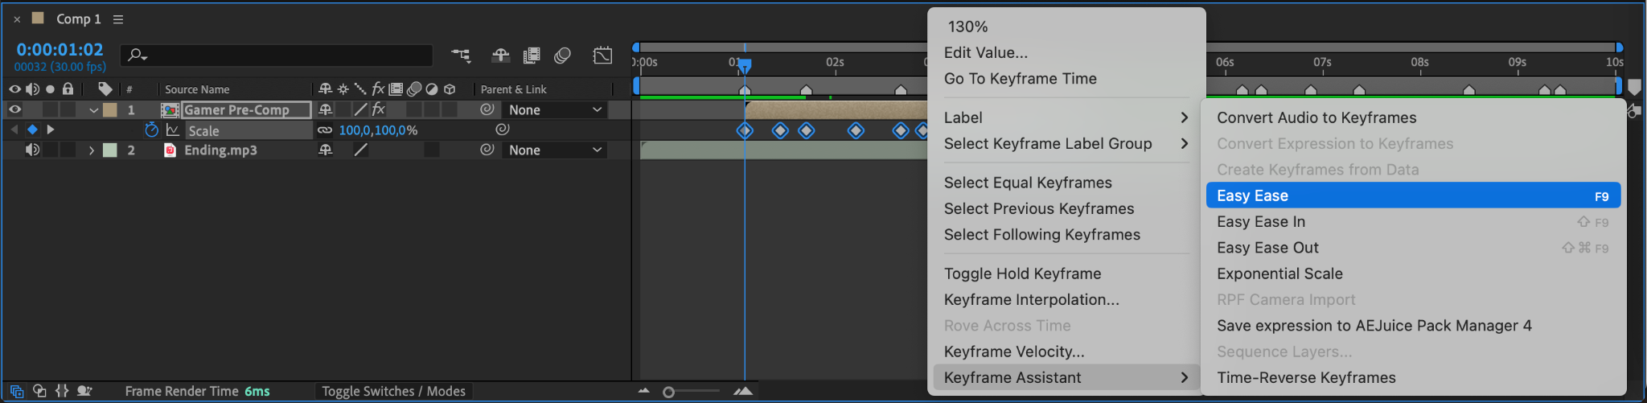The width and height of the screenshot is (1647, 403).
Task: Click the layer search field
Action: click(277, 55)
